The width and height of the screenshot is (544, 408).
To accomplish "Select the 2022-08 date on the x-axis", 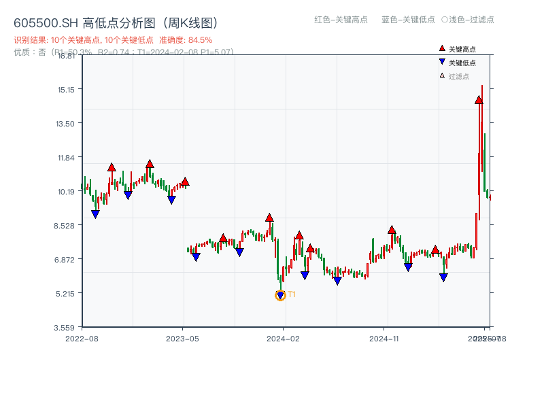I will (x=82, y=338).
